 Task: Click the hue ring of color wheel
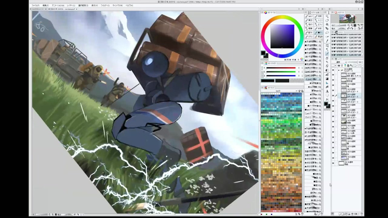coord(282,17)
